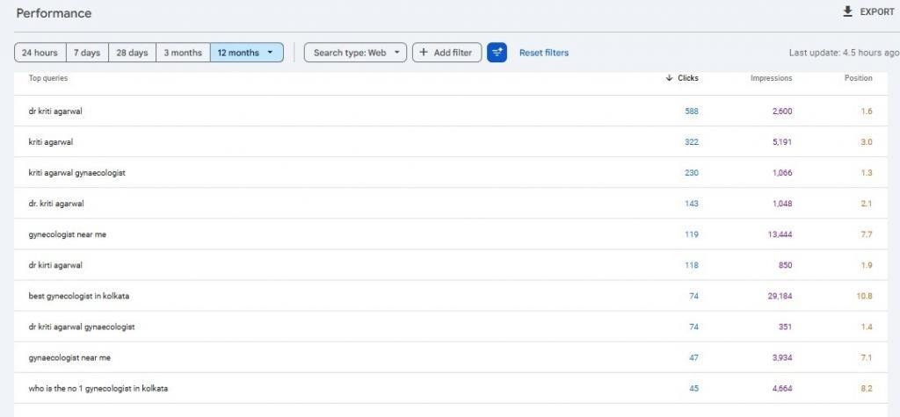This screenshot has height=417, width=900.
Task: Click the plus icon in Add filter
Action: click(424, 52)
